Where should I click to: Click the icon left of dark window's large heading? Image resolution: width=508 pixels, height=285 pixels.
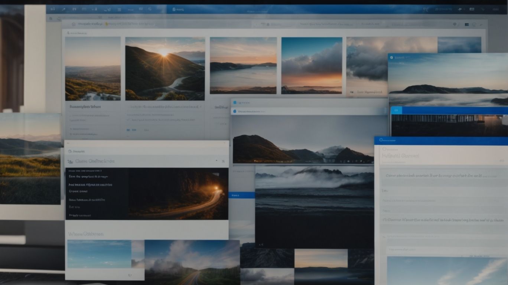(71, 161)
